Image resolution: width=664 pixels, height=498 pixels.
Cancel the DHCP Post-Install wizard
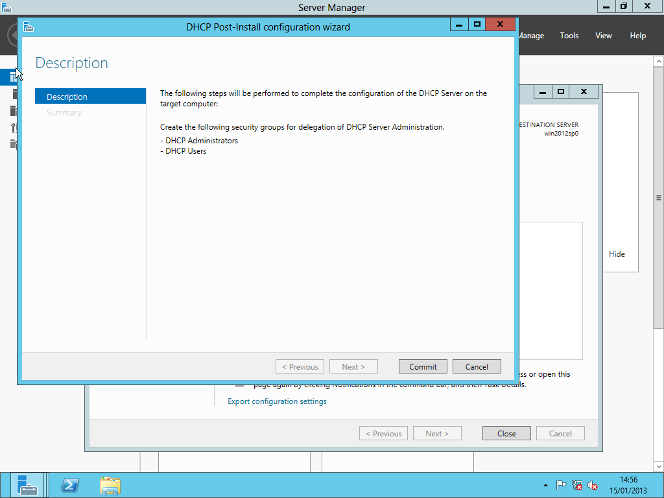pos(477,366)
